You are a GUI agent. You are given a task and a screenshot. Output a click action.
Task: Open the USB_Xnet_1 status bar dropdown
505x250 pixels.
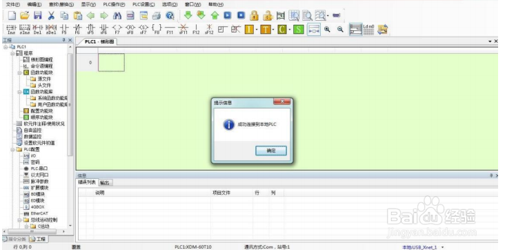442,247
